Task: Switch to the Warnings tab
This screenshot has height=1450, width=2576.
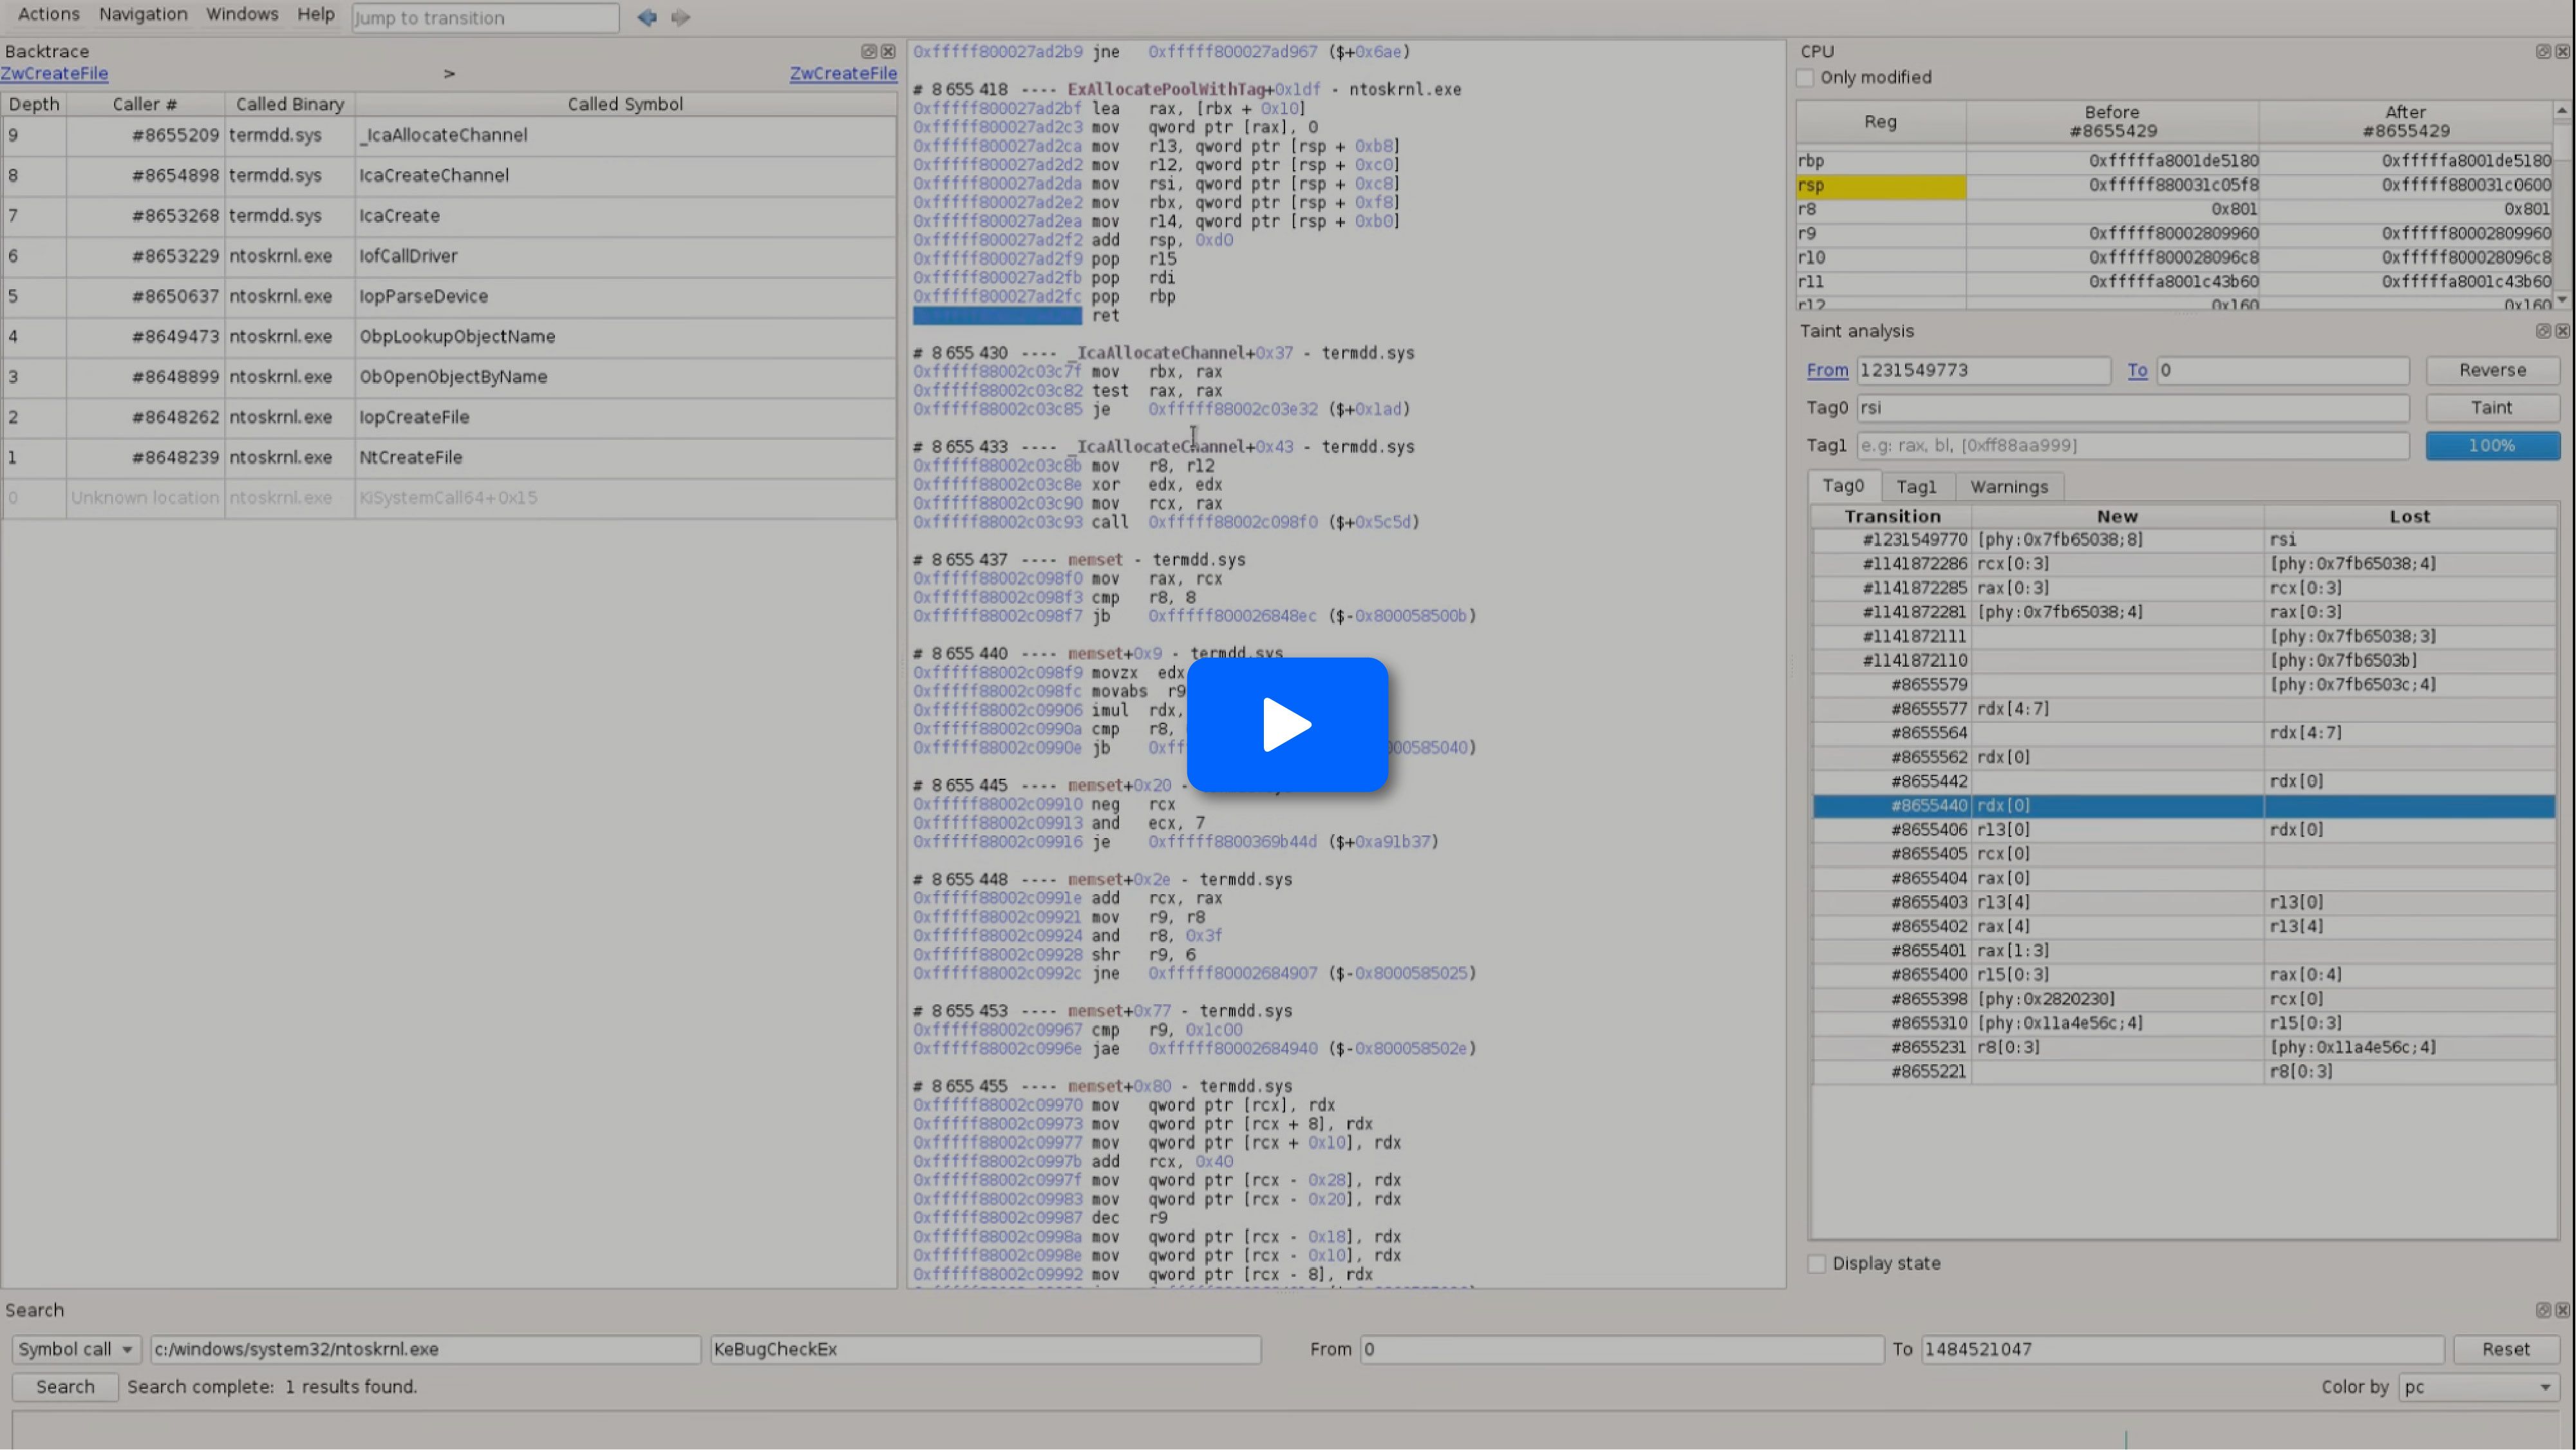Action: (2008, 486)
